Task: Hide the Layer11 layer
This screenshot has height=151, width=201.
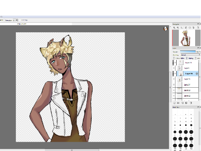Action: 175,62
